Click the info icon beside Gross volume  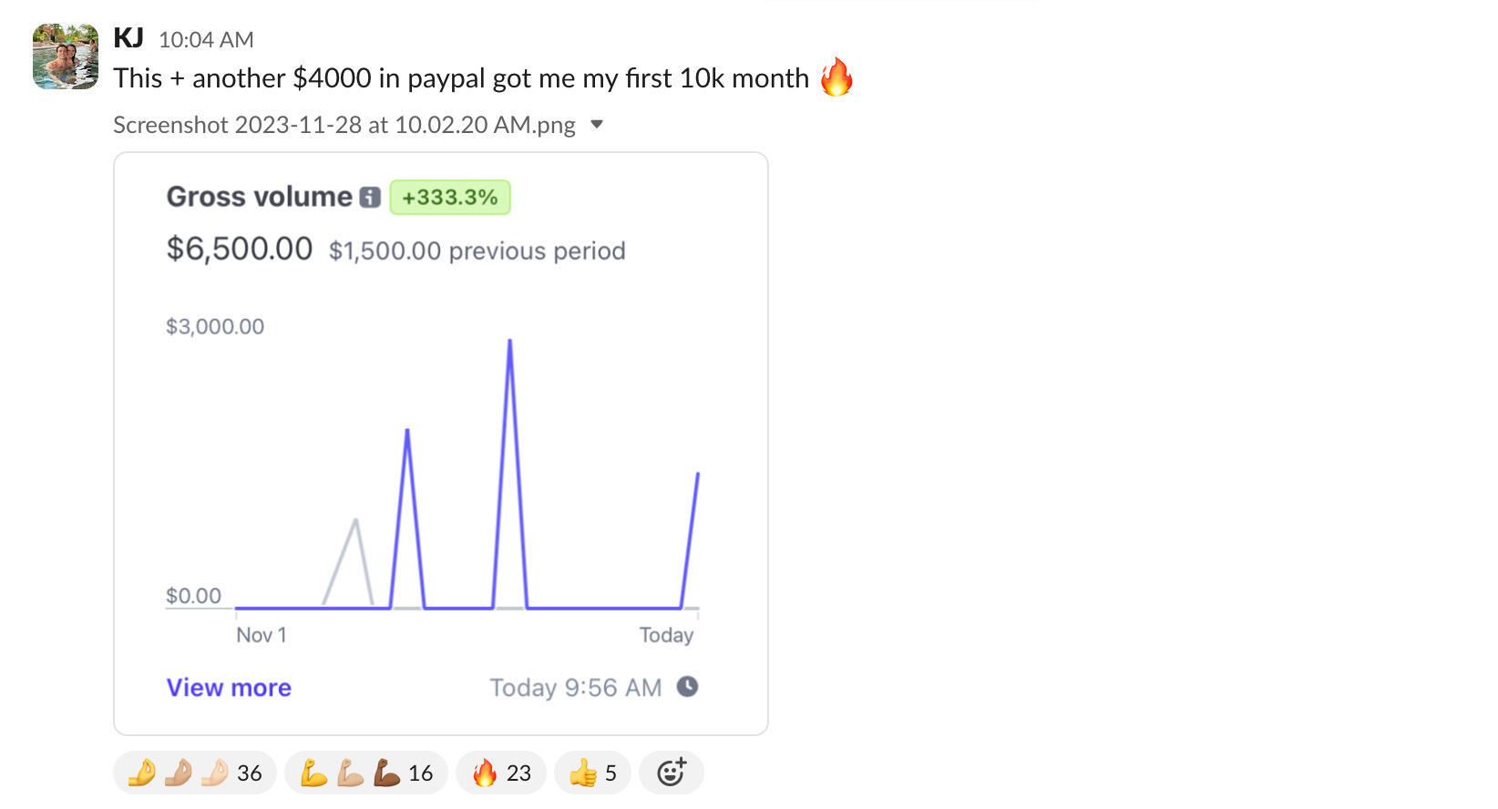point(370,198)
